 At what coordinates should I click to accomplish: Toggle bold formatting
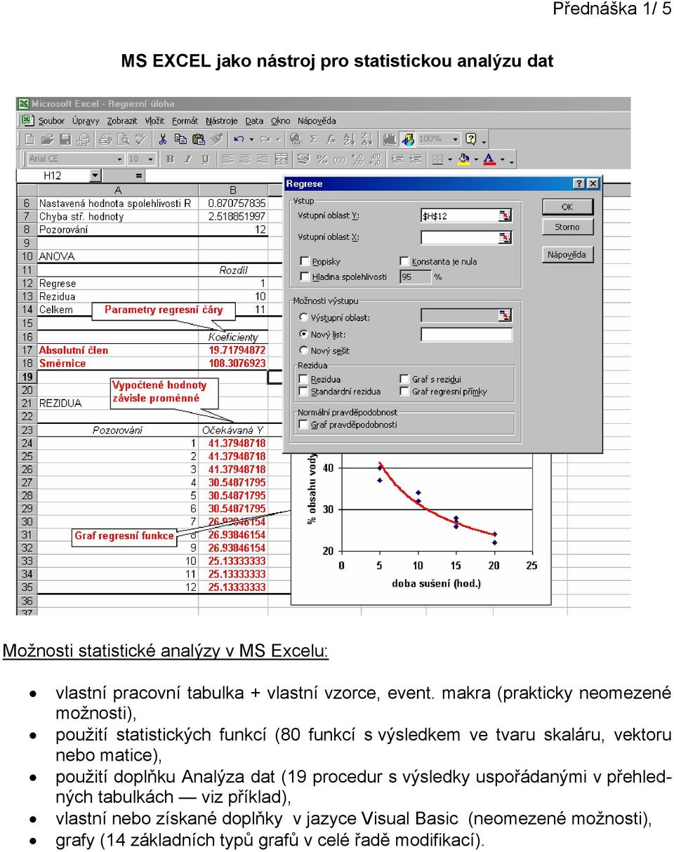[170, 159]
